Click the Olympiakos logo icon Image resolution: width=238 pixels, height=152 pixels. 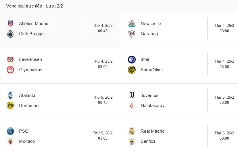10,70
